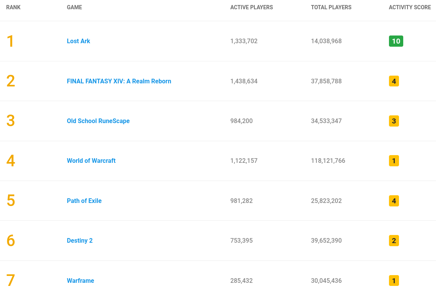Open the Old School RuneScape link
The image size is (436, 289).
(98, 121)
